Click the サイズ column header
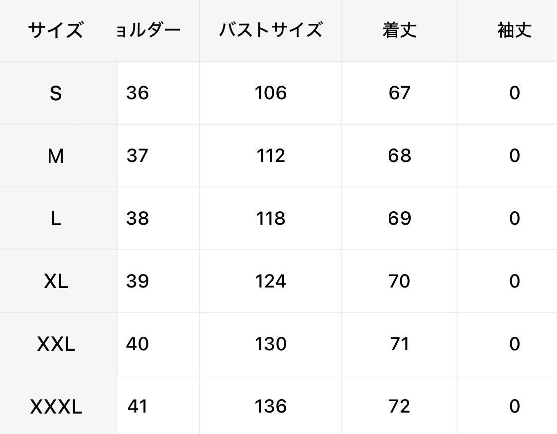Image resolution: width=557 pixels, height=434 pixels. point(55,31)
